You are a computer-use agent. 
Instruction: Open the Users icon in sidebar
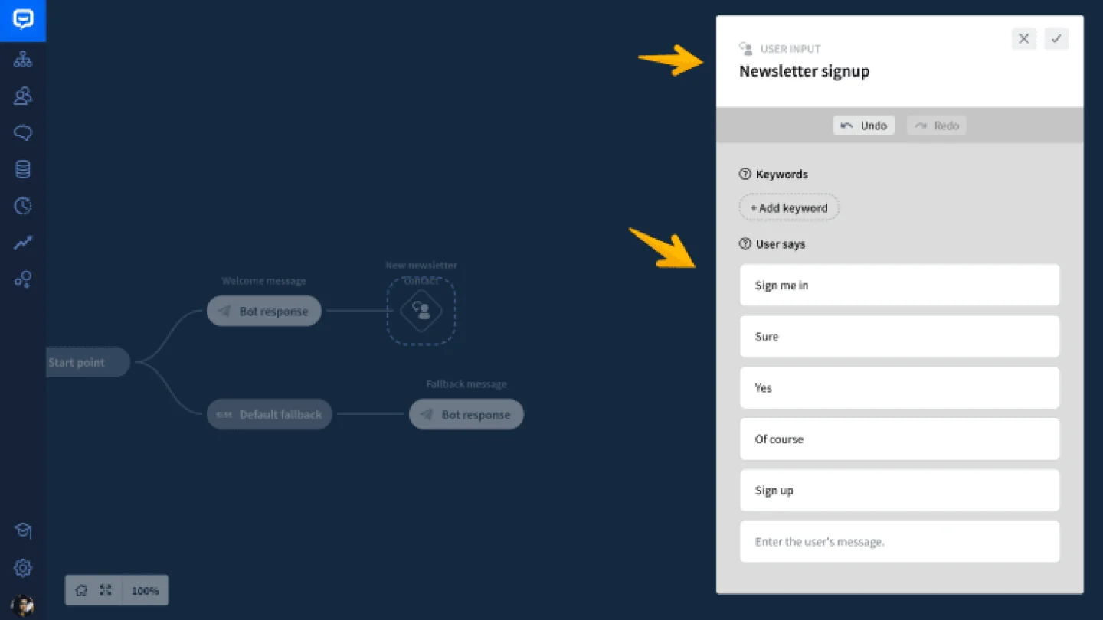[x=23, y=96]
